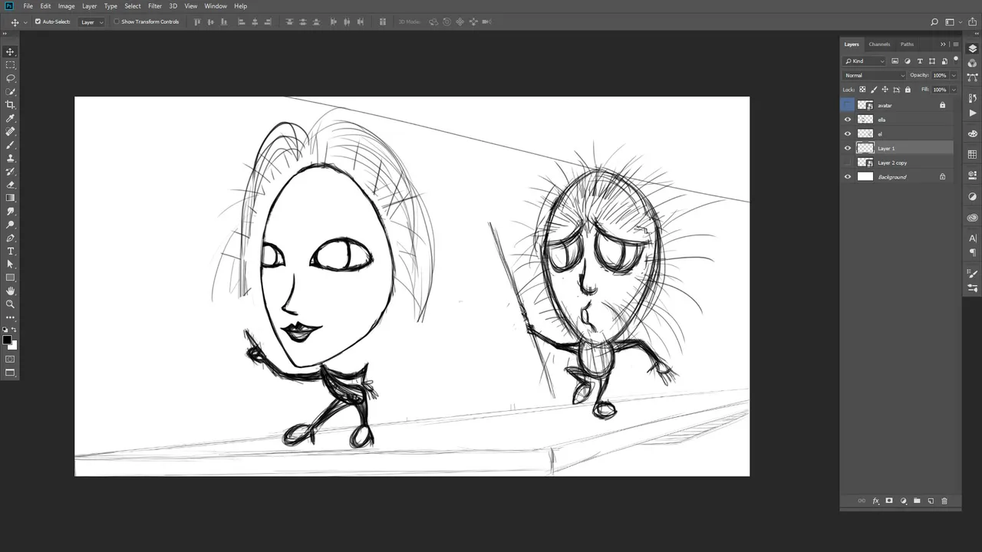Select the History Brush tool

10,172
